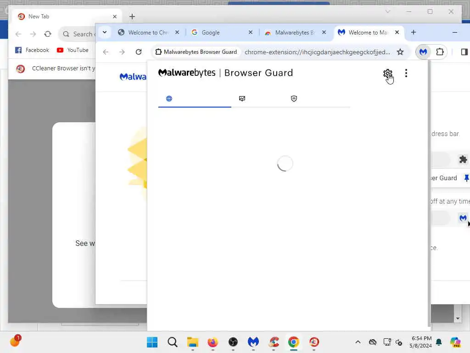The height and width of the screenshot is (353, 470).
Task: Go forward in CCleaner Browser window
Action: [33, 34]
